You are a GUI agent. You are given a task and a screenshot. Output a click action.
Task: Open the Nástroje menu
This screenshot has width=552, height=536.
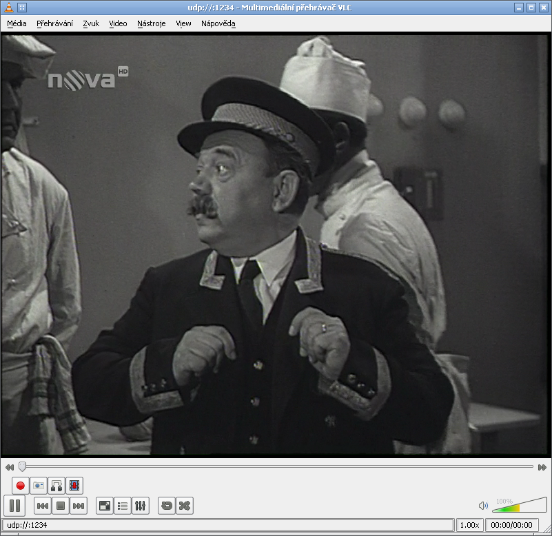pyautogui.click(x=152, y=23)
